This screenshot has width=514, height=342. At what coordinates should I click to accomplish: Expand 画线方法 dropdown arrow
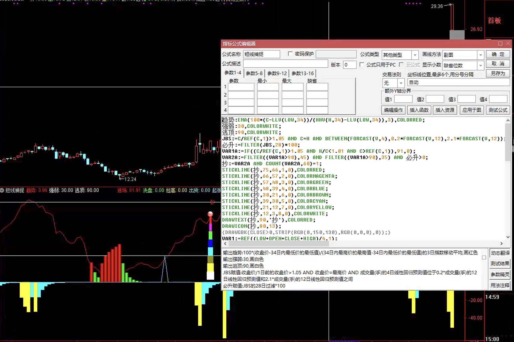point(480,55)
